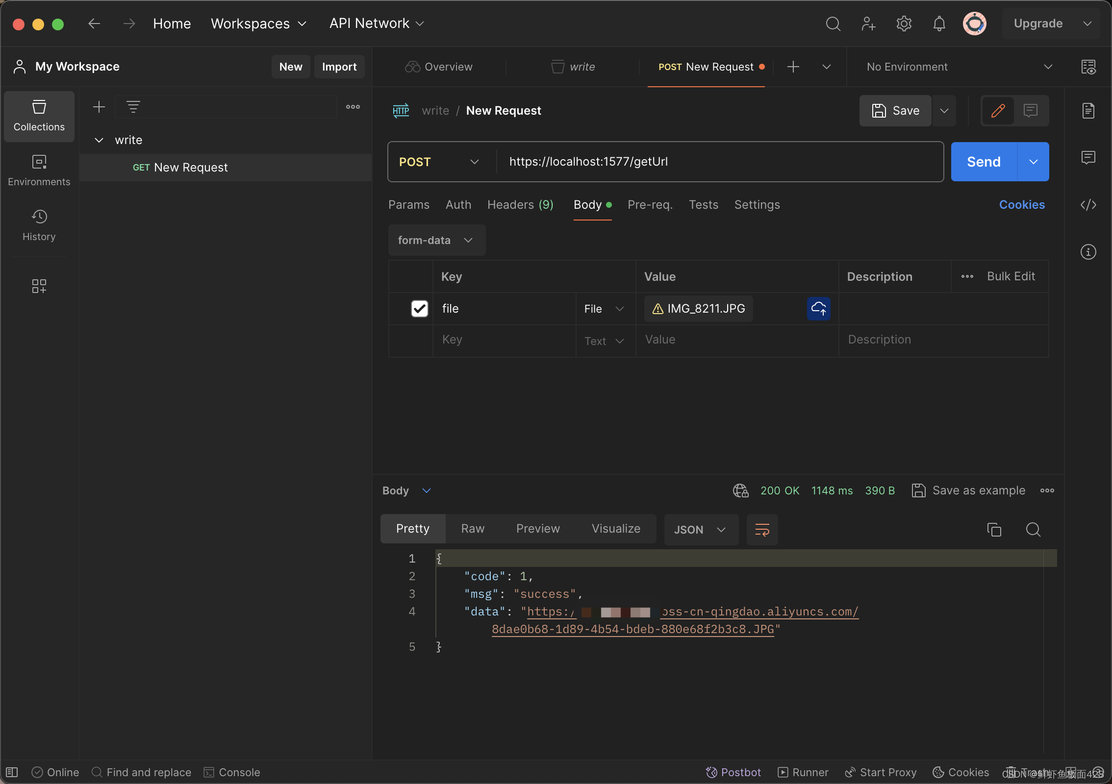Toggle sidebar icon in status bar
The height and width of the screenshot is (784, 1112).
coord(12,772)
